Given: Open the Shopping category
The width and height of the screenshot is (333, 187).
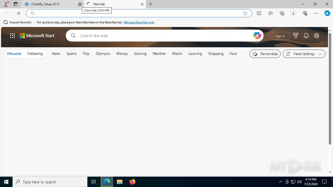Looking at the screenshot, I should [216, 54].
